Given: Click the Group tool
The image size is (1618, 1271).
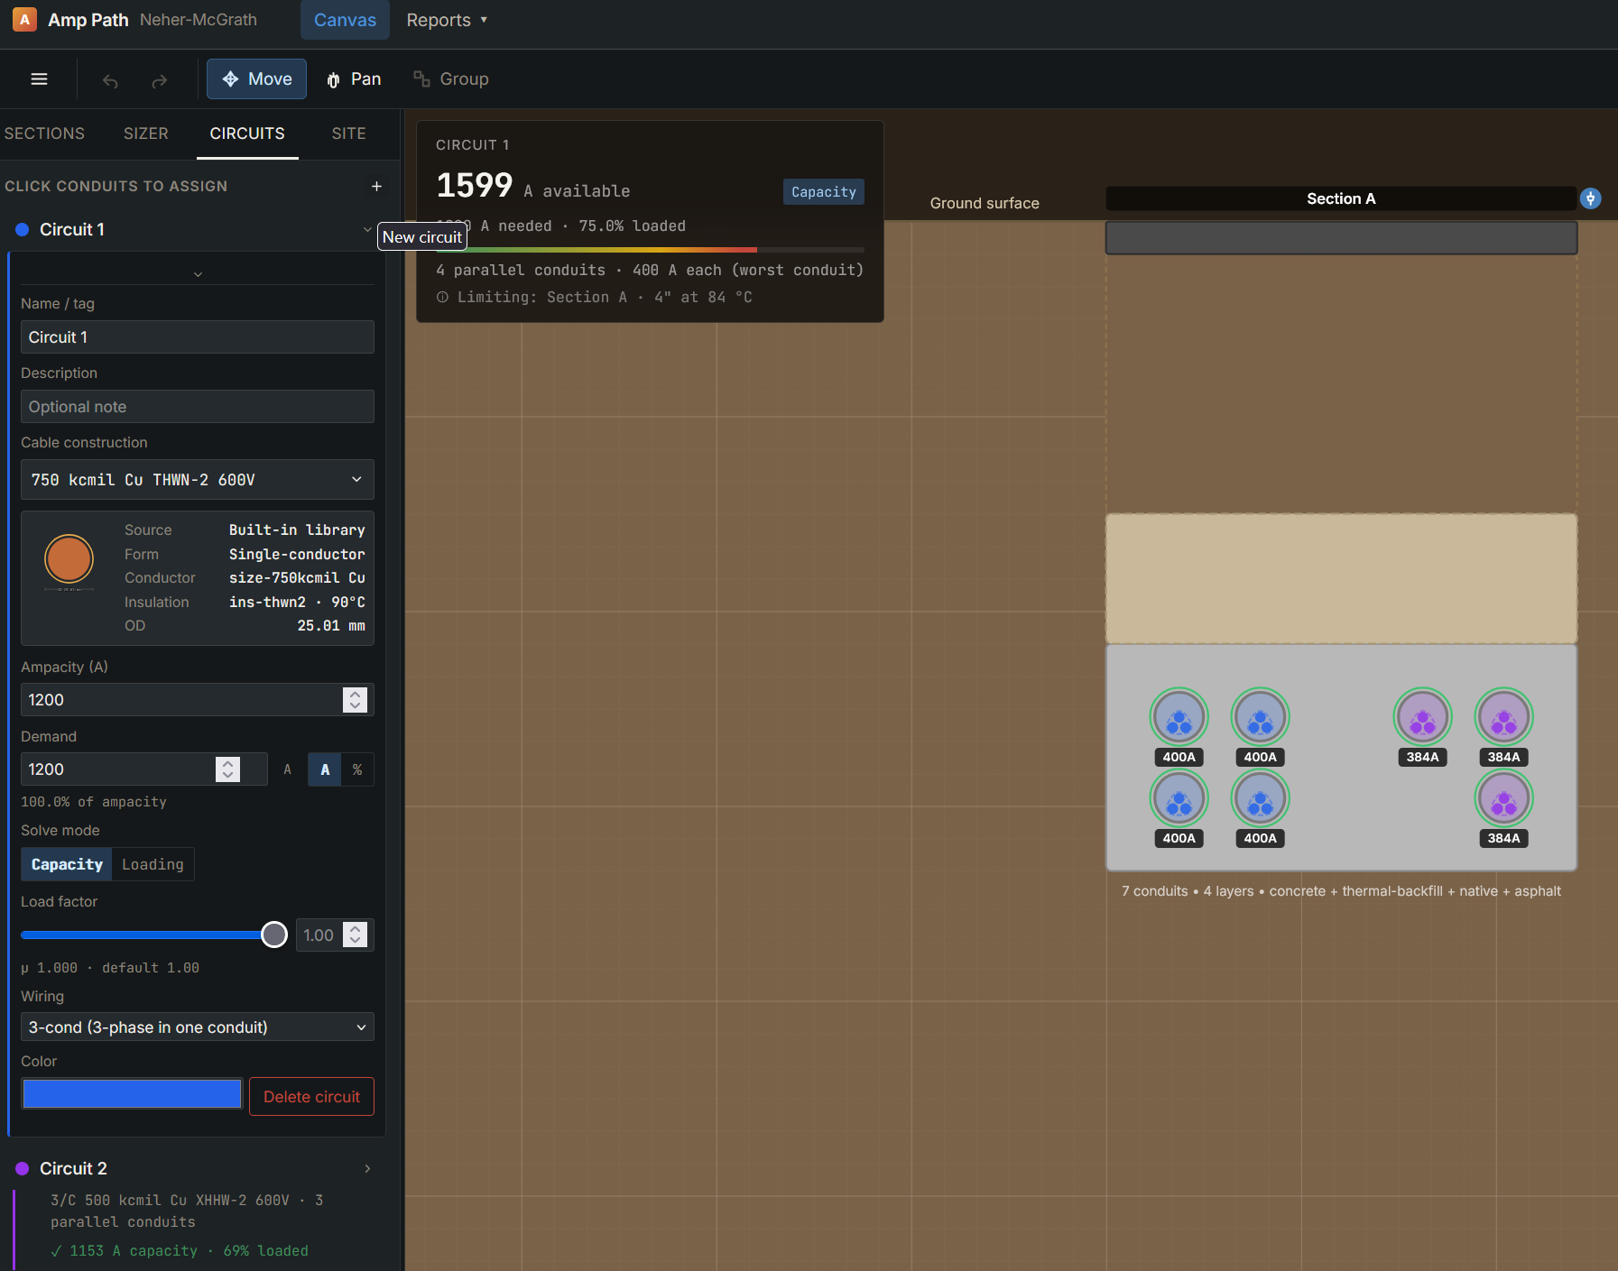Looking at the screenshot, I should tap(451, 79).
